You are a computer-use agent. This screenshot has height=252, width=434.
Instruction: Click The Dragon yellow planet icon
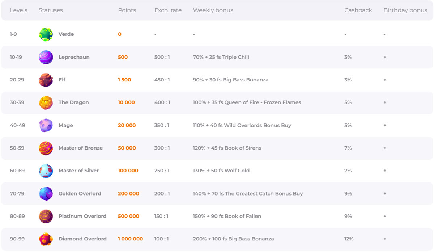pos(46,102)
